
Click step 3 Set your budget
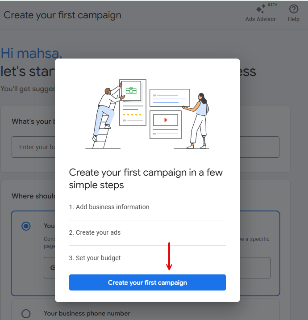click(x=95, y=258)
